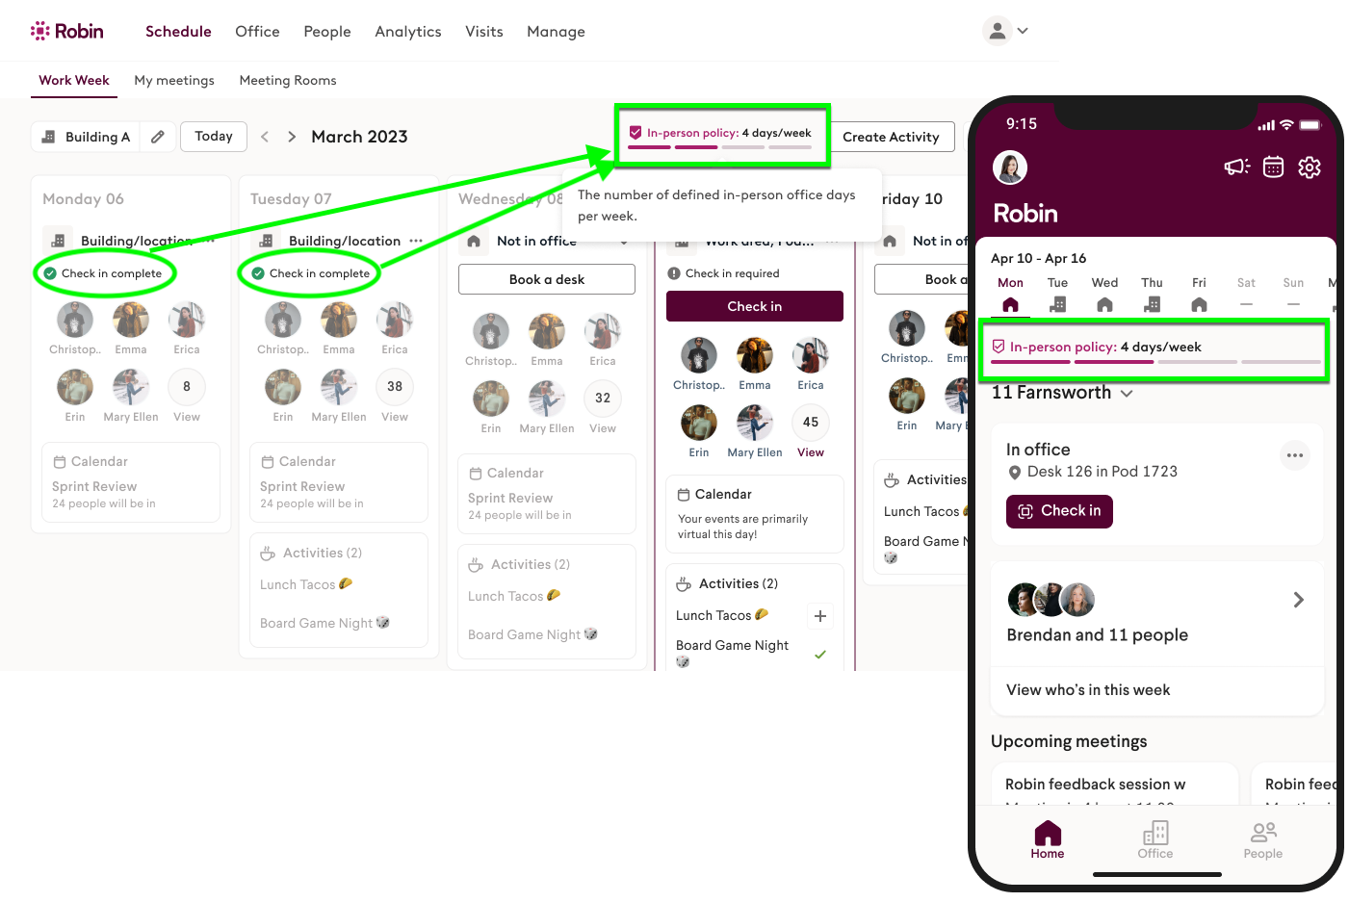Click the maroon Check in button on Thursday
Screen dimensions: 1349x902
(755, 306)
